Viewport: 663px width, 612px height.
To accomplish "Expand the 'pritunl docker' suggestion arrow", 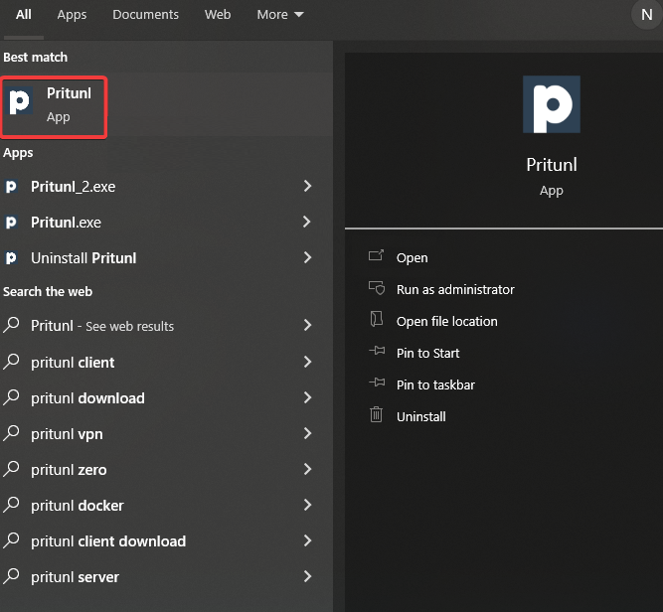I will point(307,505).
